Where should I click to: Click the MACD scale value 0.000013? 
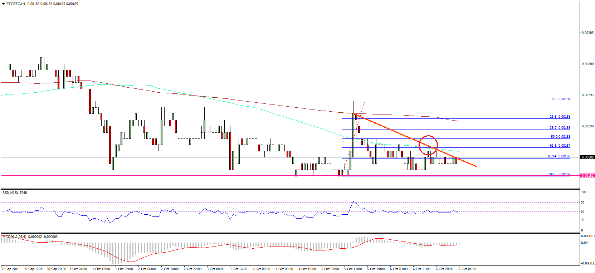[x=587, y=236]
